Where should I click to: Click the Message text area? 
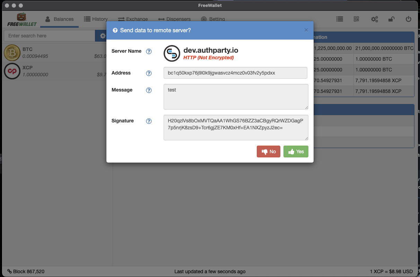tap(236, 97)
